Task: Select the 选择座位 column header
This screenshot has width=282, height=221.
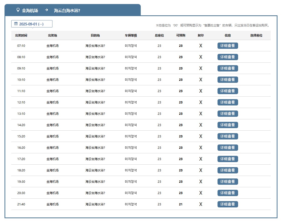Action: pos(256,35)
